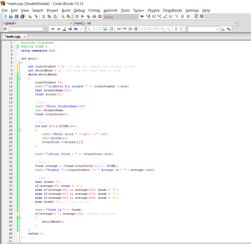Stop the debugger with the boxed X icon
The height and width of the screenshot is (244, 251).
coord(188,16)
